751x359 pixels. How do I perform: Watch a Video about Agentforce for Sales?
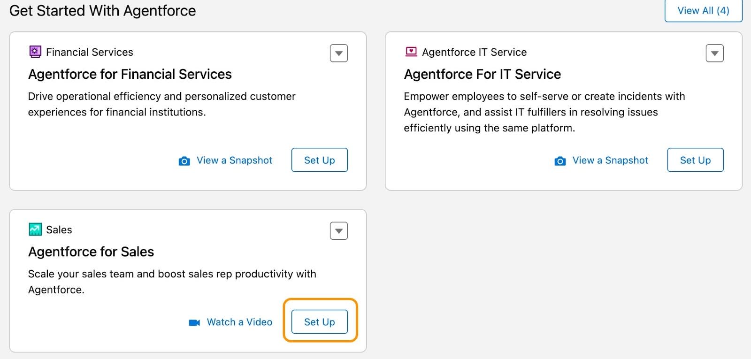239,322
